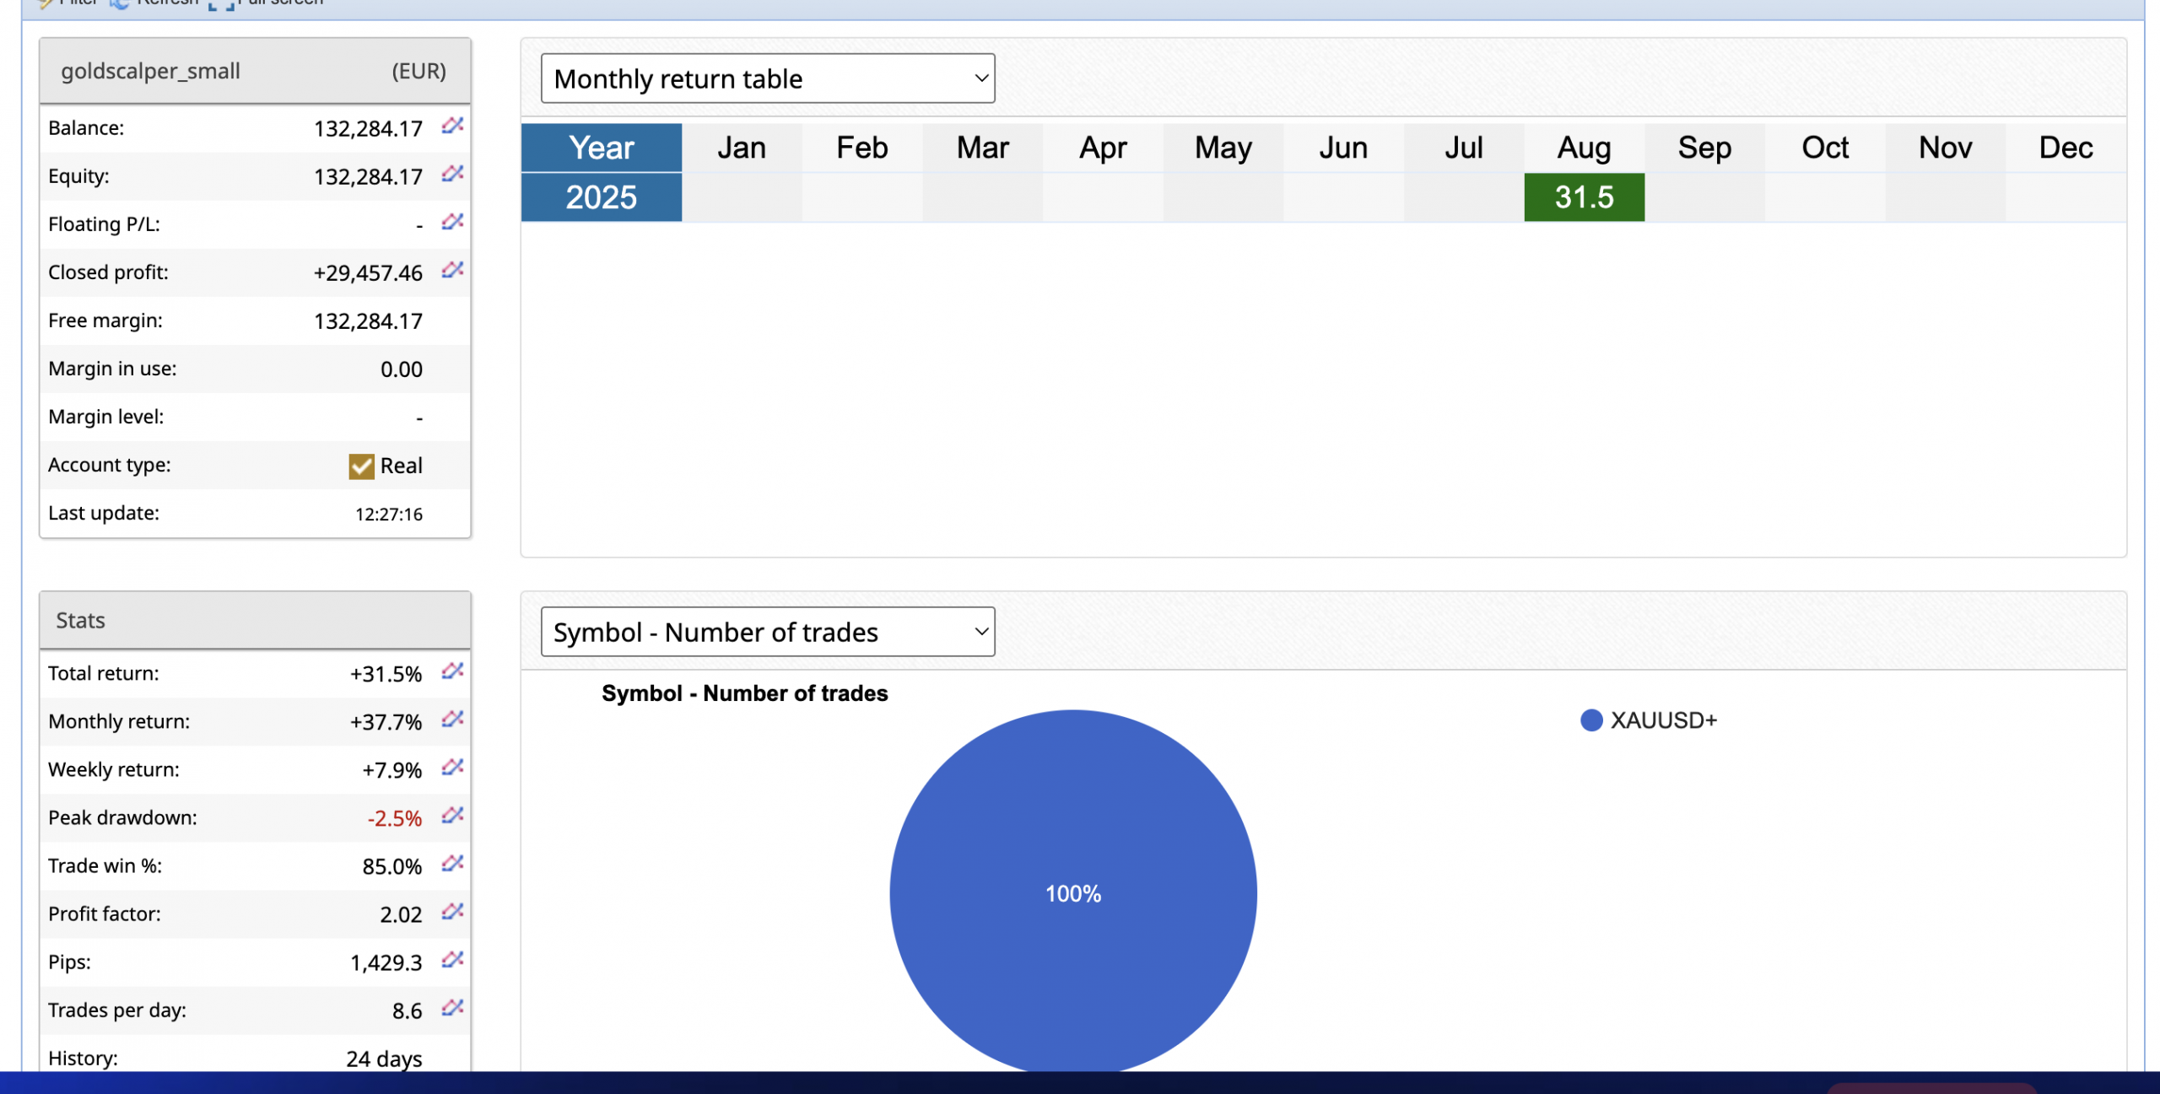Click chart icon next to Closed profit
The width and height of the screenshot is (2160, 1094).
pos(452,270)
